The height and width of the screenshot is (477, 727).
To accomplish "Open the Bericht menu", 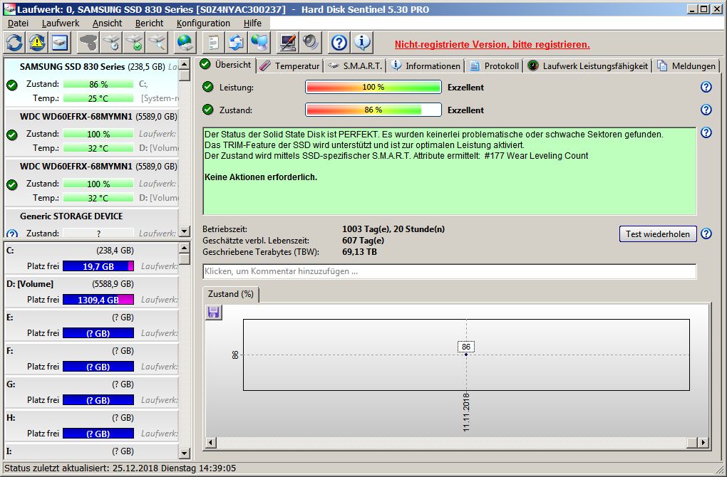I will 149,23.
